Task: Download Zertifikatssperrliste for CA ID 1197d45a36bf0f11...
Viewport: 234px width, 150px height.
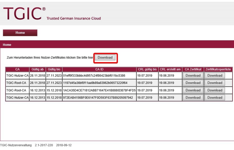Action: point(215,83)
